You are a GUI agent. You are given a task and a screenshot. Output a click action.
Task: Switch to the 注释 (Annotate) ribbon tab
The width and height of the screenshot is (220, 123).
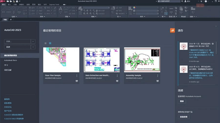click(x=15, y=4)
